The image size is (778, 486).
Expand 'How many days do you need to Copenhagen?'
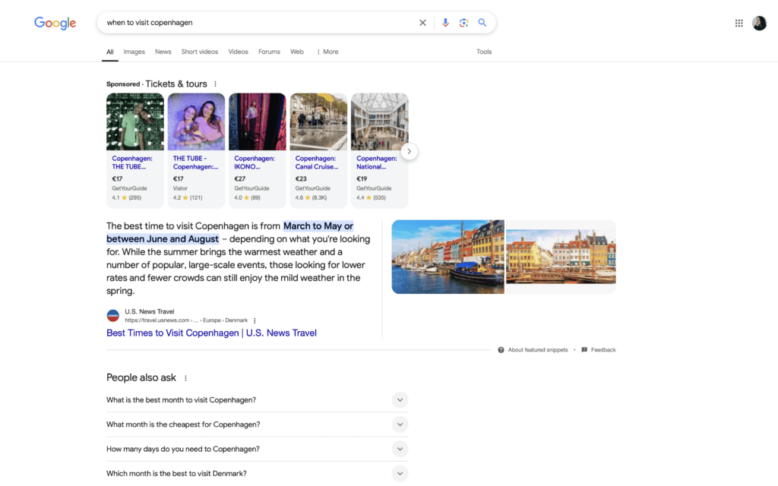[x=257, y=450]
